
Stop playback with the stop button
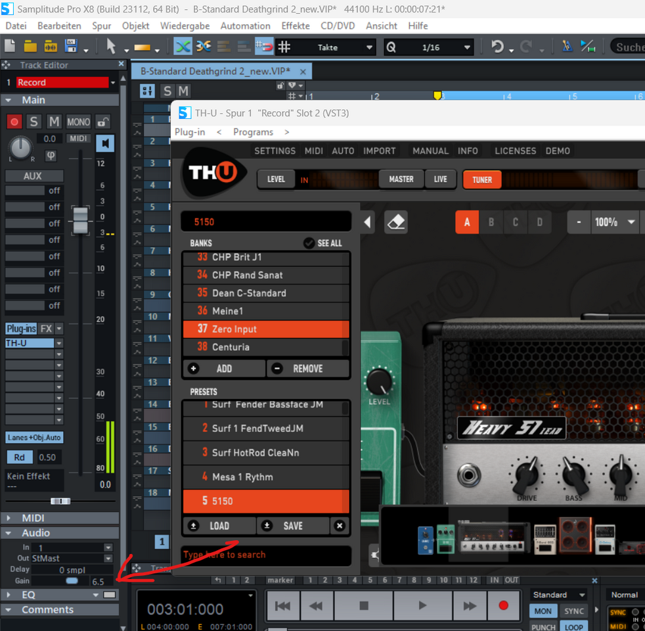coord(364,605)
